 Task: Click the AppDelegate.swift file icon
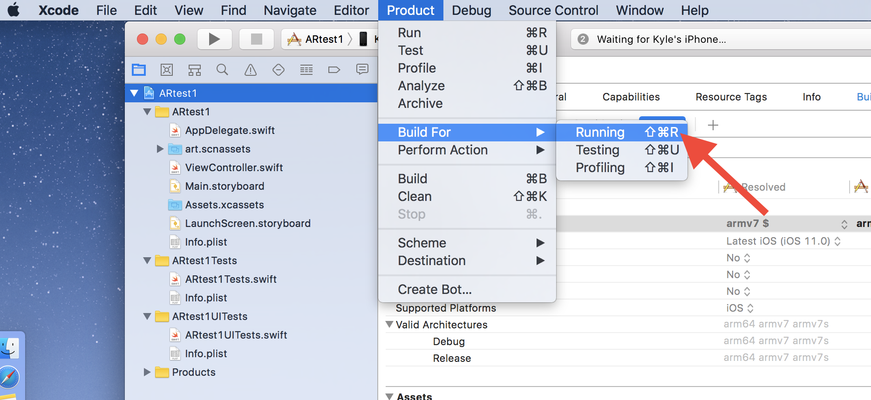click(175, 130)
